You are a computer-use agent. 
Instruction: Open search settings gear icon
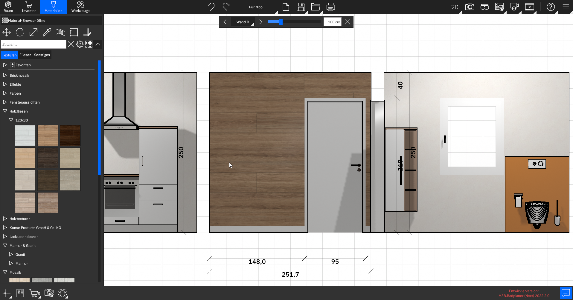80,44
